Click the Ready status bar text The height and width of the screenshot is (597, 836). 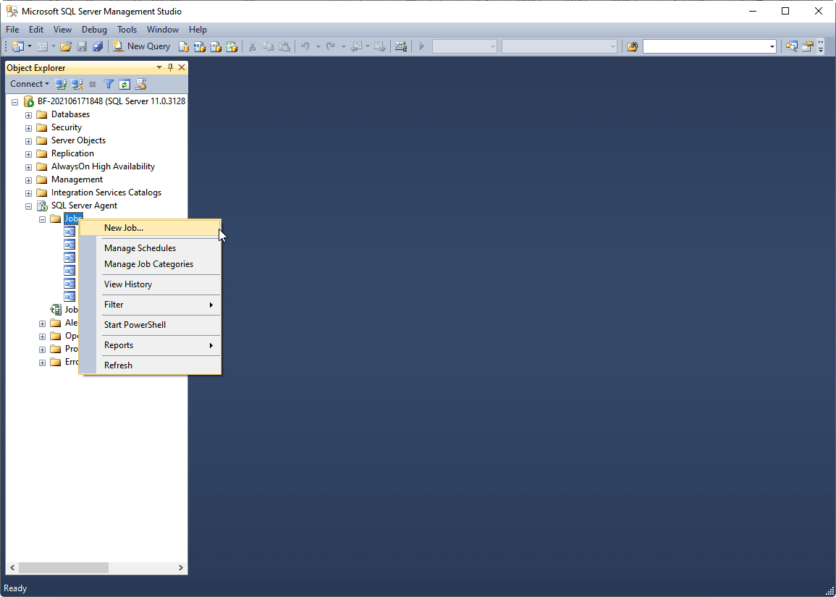point(15,588)
